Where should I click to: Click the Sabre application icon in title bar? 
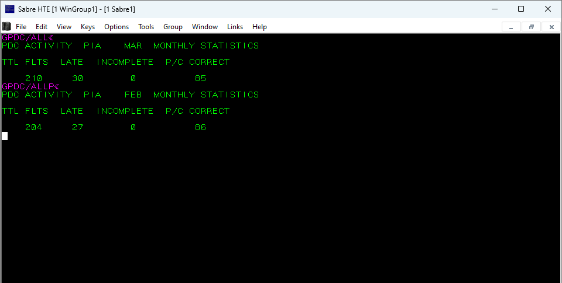pyautogui.click(x=9, y=9)
